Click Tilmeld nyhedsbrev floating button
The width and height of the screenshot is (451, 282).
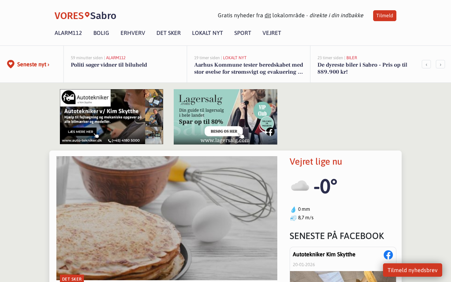click(x=413, y=270)
